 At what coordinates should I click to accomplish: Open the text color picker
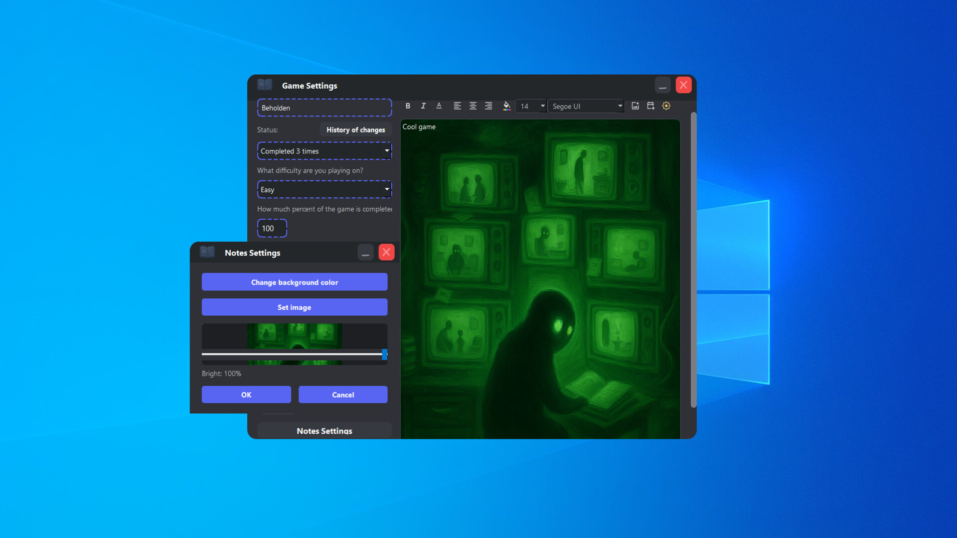[506, 106]
